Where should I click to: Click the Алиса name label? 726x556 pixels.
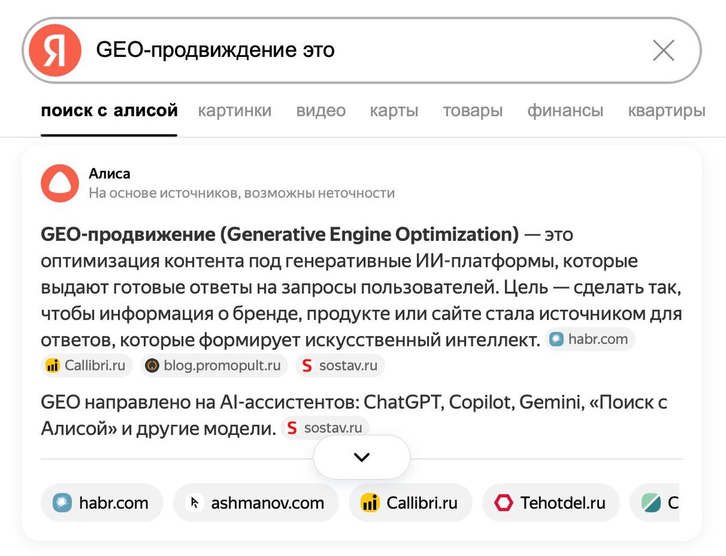coord(110,174)
